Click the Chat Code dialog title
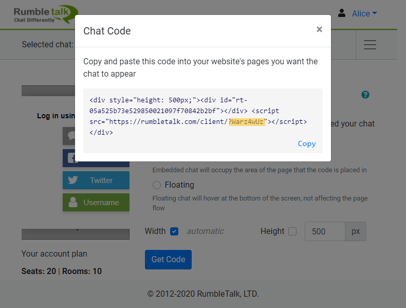 point(107,31)
